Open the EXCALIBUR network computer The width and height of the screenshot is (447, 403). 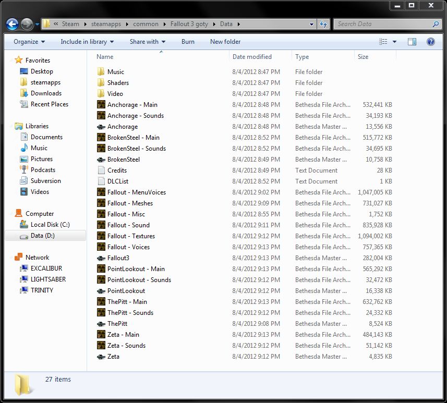tap(46, 268)
